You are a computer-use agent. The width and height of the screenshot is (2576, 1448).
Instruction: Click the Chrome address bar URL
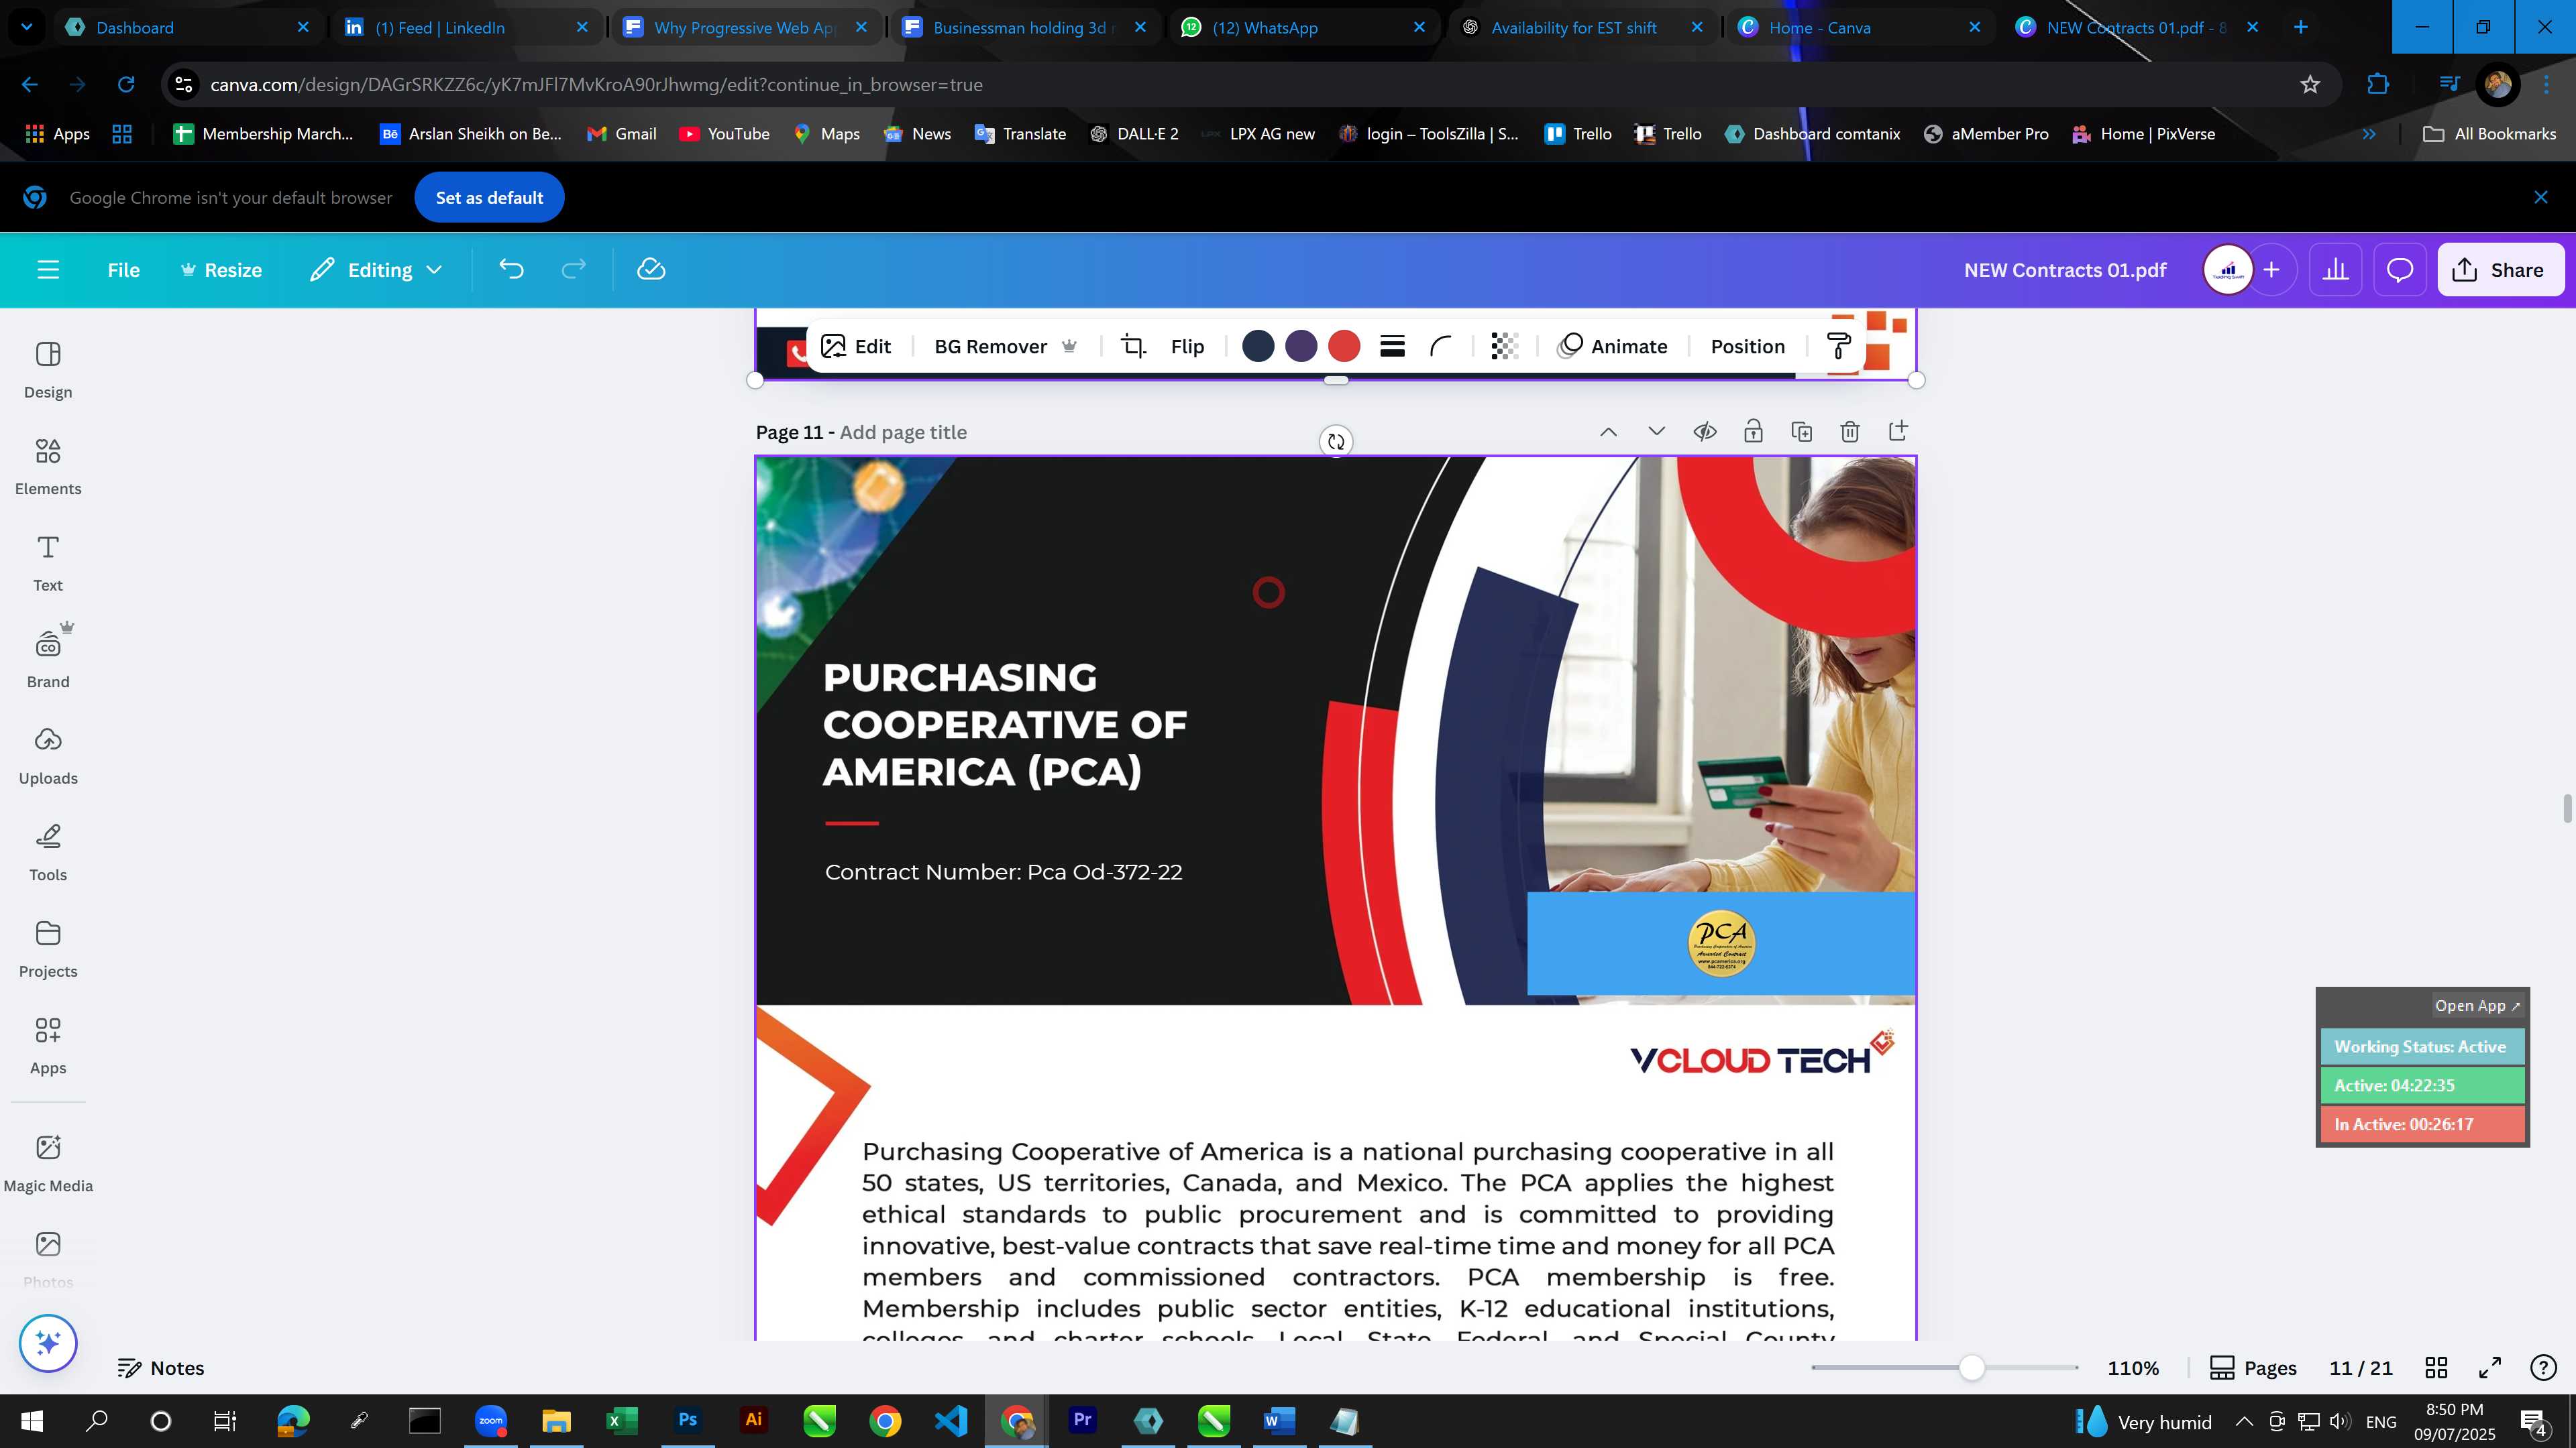click(596, 85)
